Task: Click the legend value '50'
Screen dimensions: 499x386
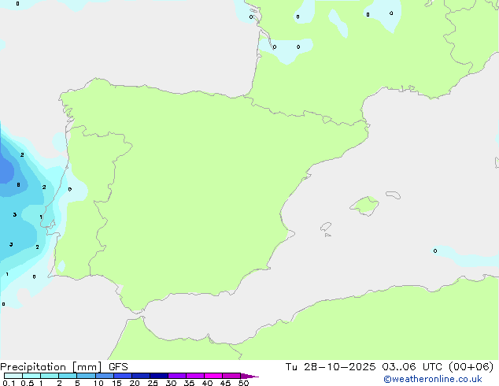Action: [x=243, y=383]
